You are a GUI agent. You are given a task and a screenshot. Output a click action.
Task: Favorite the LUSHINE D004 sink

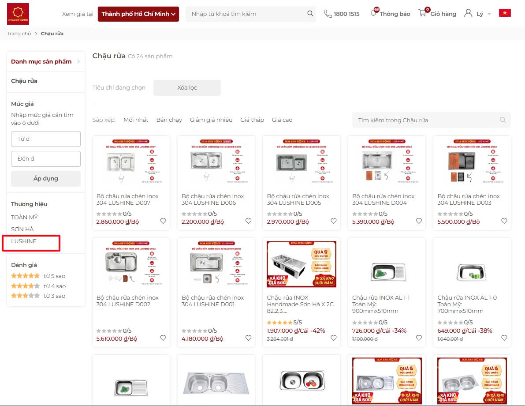[x=419, y=221]
